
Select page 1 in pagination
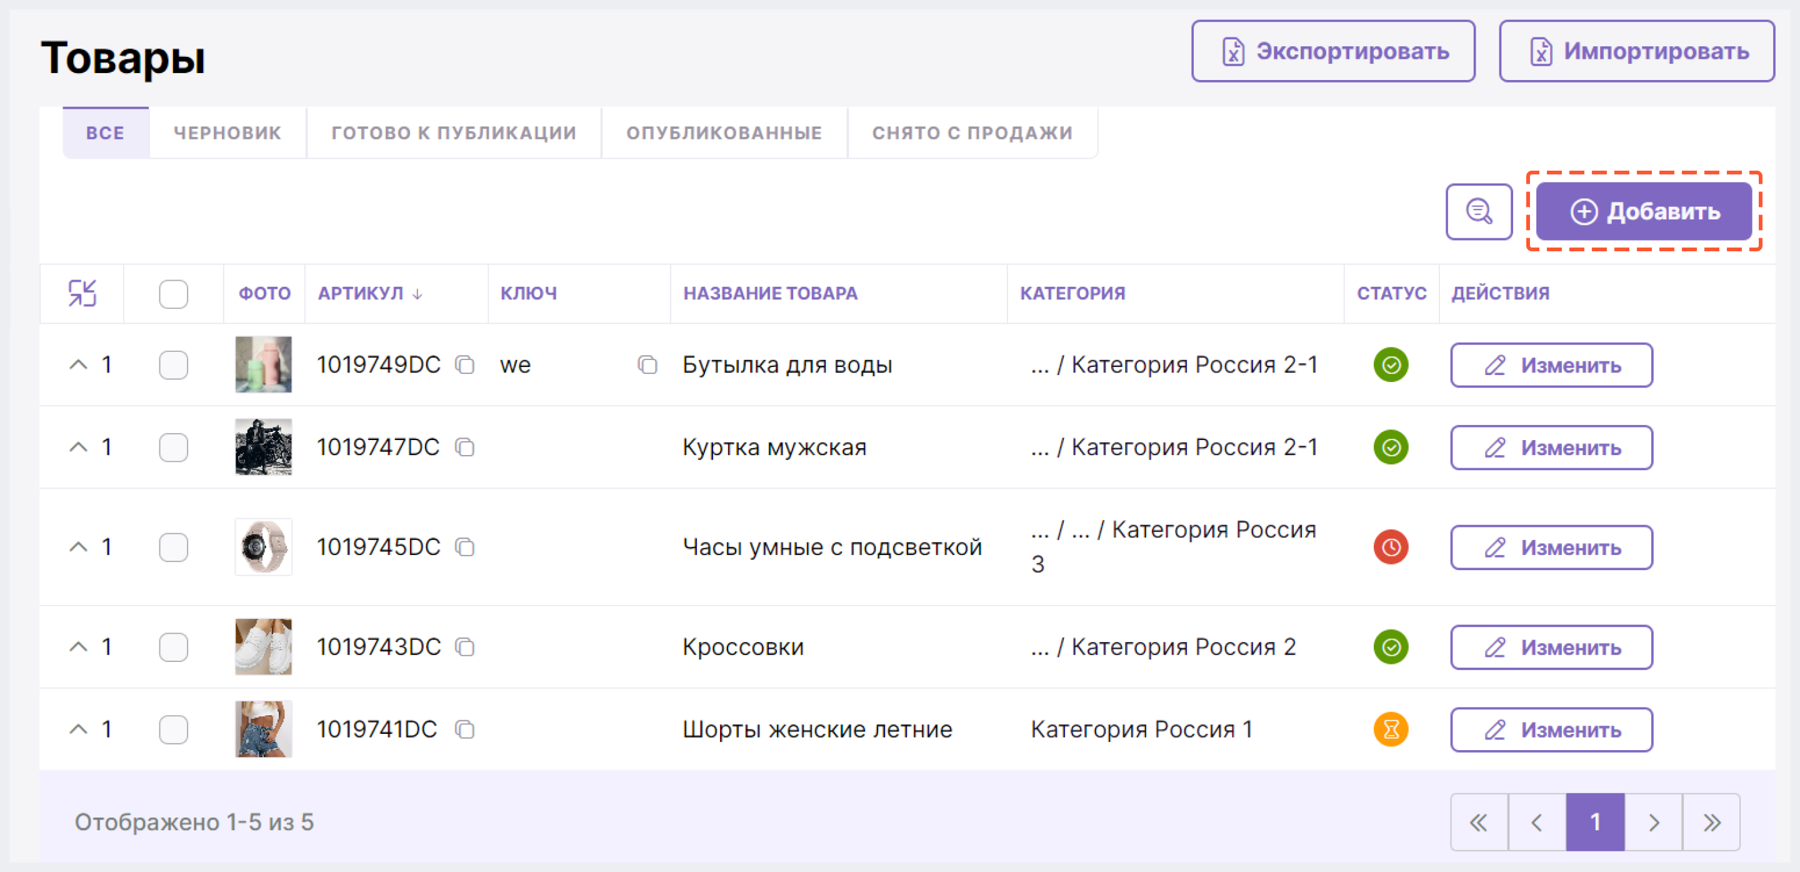coord(1595,823)
